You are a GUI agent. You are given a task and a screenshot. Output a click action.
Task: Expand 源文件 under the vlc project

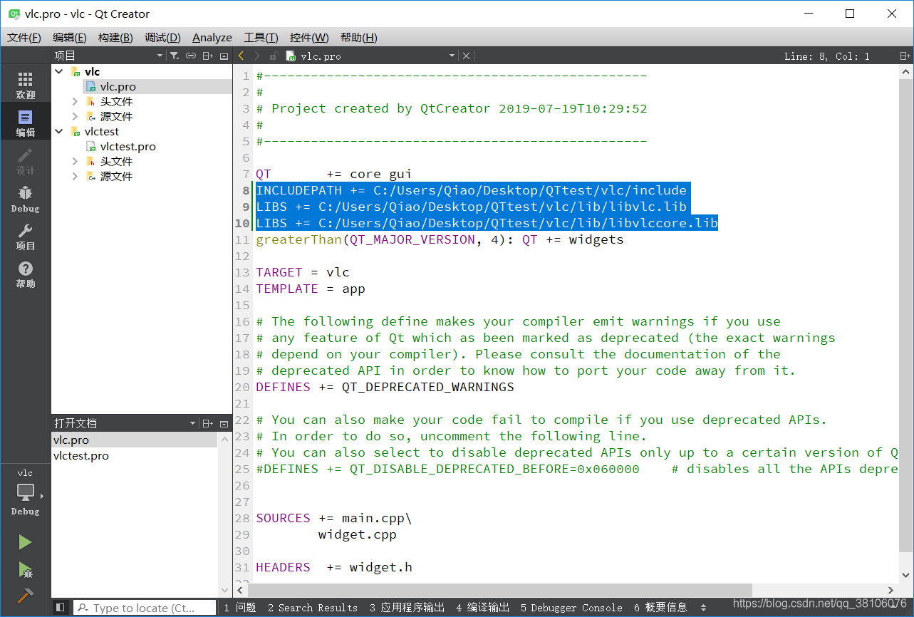pos(75,116)
